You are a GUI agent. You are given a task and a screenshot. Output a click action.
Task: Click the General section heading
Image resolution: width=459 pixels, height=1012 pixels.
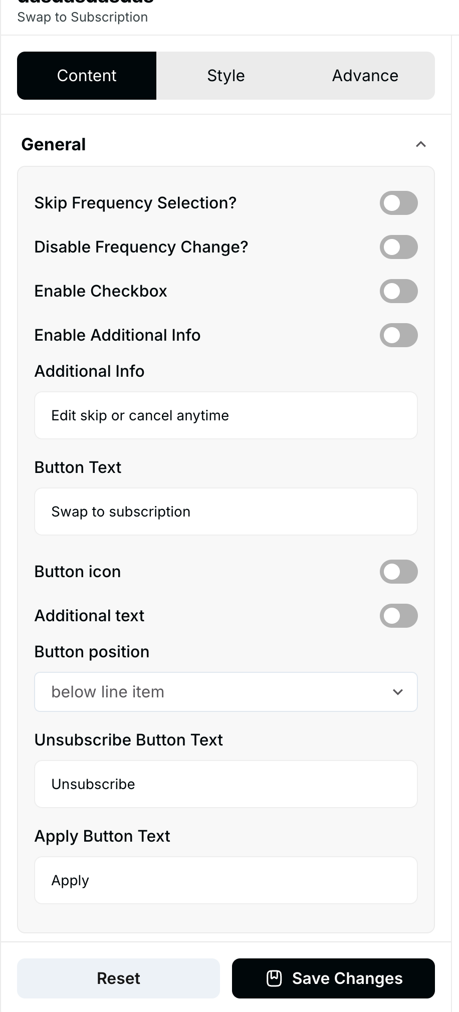(x=54, y=145)
